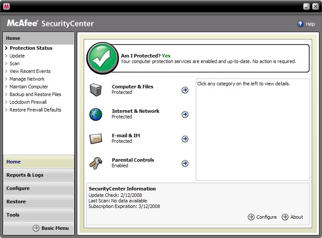Expand E-mail & IM details arrow
Viewport: 322px width, 238px height.
(x=185, y=139)
